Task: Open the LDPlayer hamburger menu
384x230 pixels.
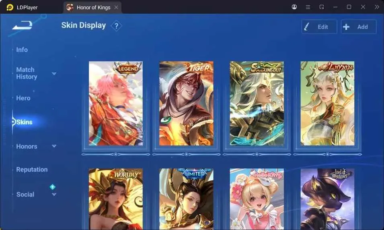Action: pos(308,7)
